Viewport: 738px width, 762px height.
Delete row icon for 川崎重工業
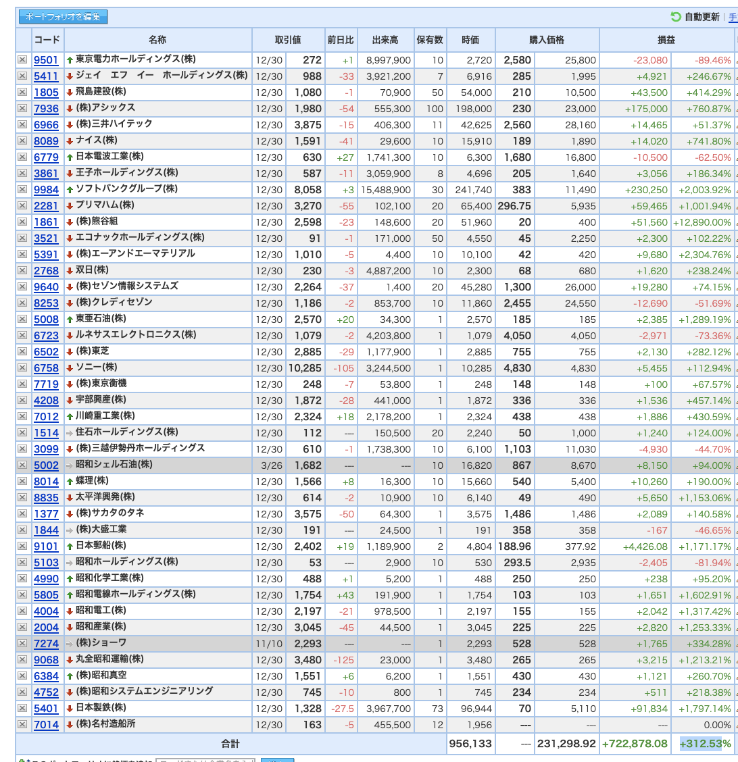tap(22, 416)
